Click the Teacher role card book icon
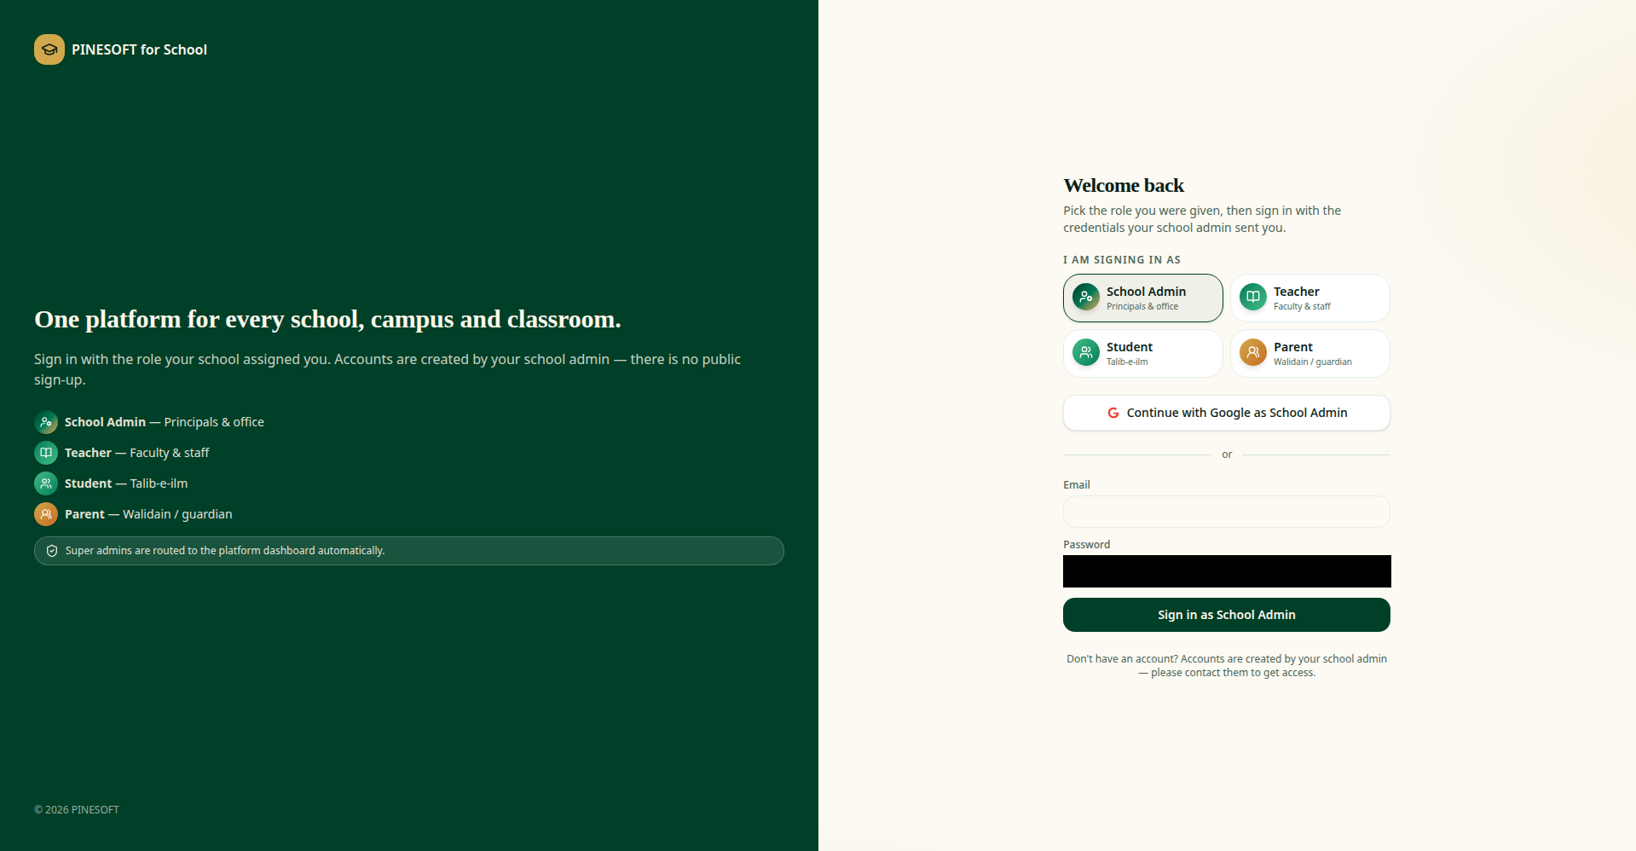The width and height of the screenshot is (1636, 851). (x=1253, y=298)
